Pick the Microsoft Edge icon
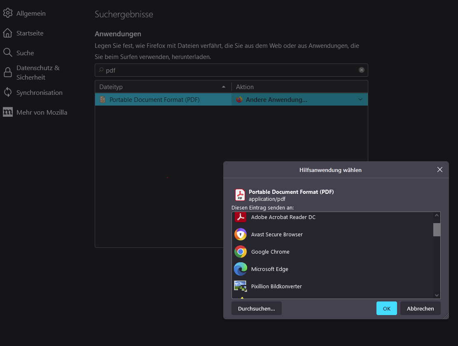Screen dimensions: 458x346 pos(240,269)
